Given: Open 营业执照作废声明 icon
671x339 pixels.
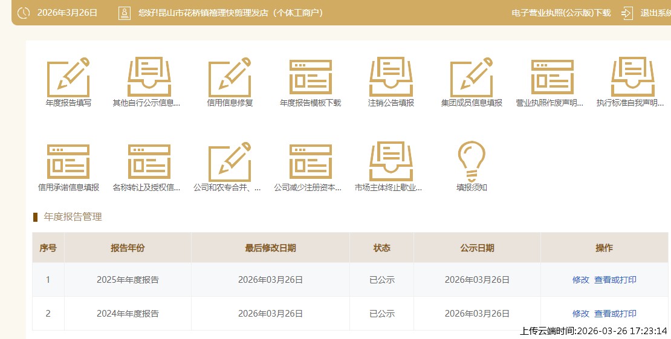Looking at the screenshot, I should 552,77.
